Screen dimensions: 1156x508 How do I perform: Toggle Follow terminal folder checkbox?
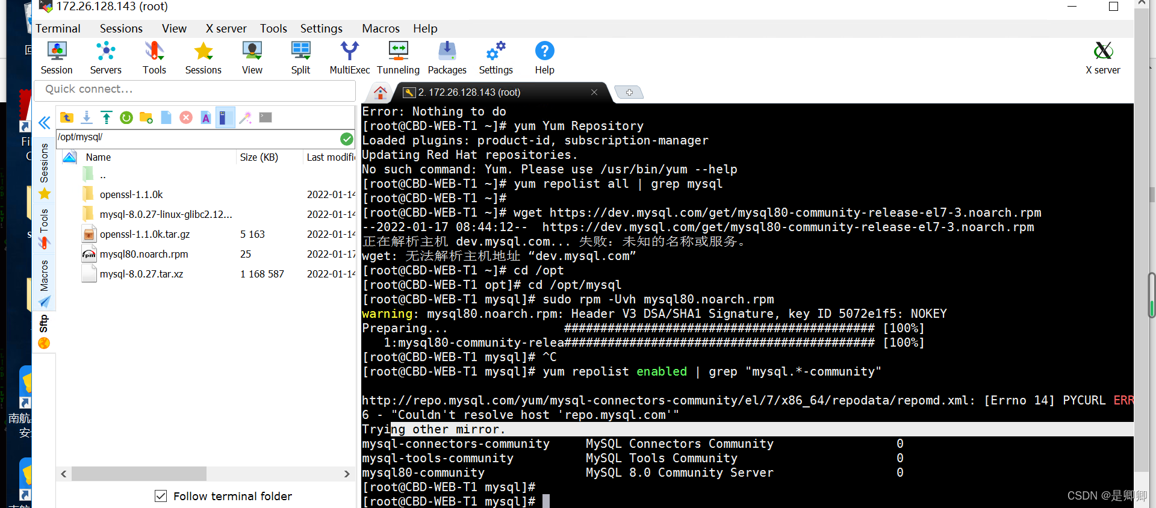[x=161, y=496]
